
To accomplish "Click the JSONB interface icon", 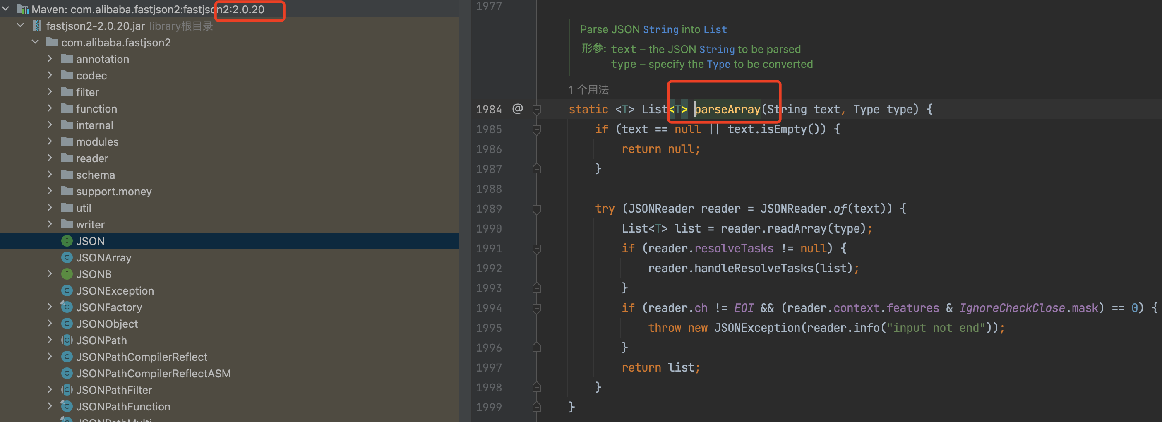I will point(67,273).
